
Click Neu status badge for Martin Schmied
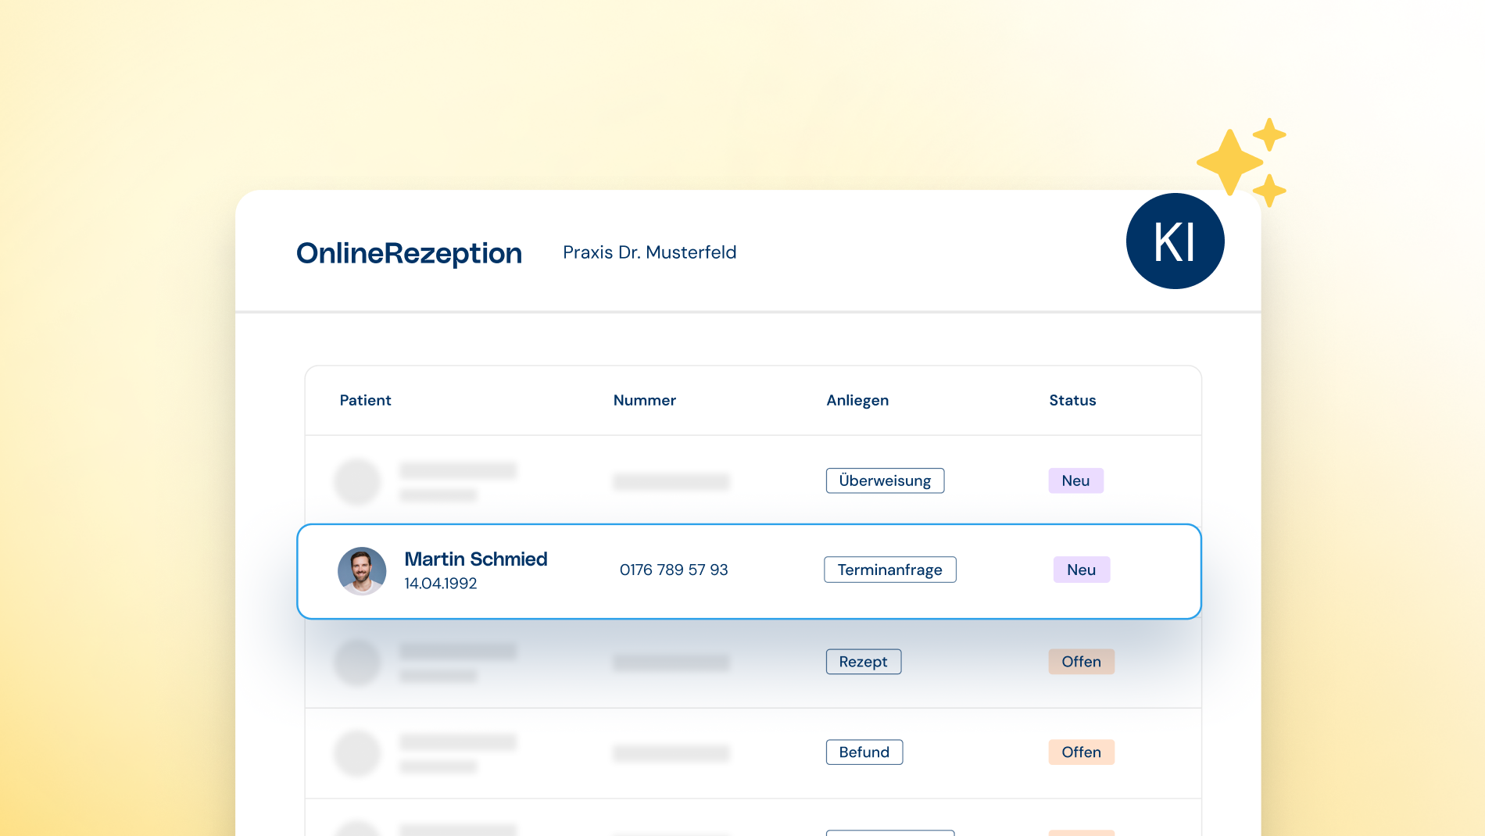coord(1081,570)
